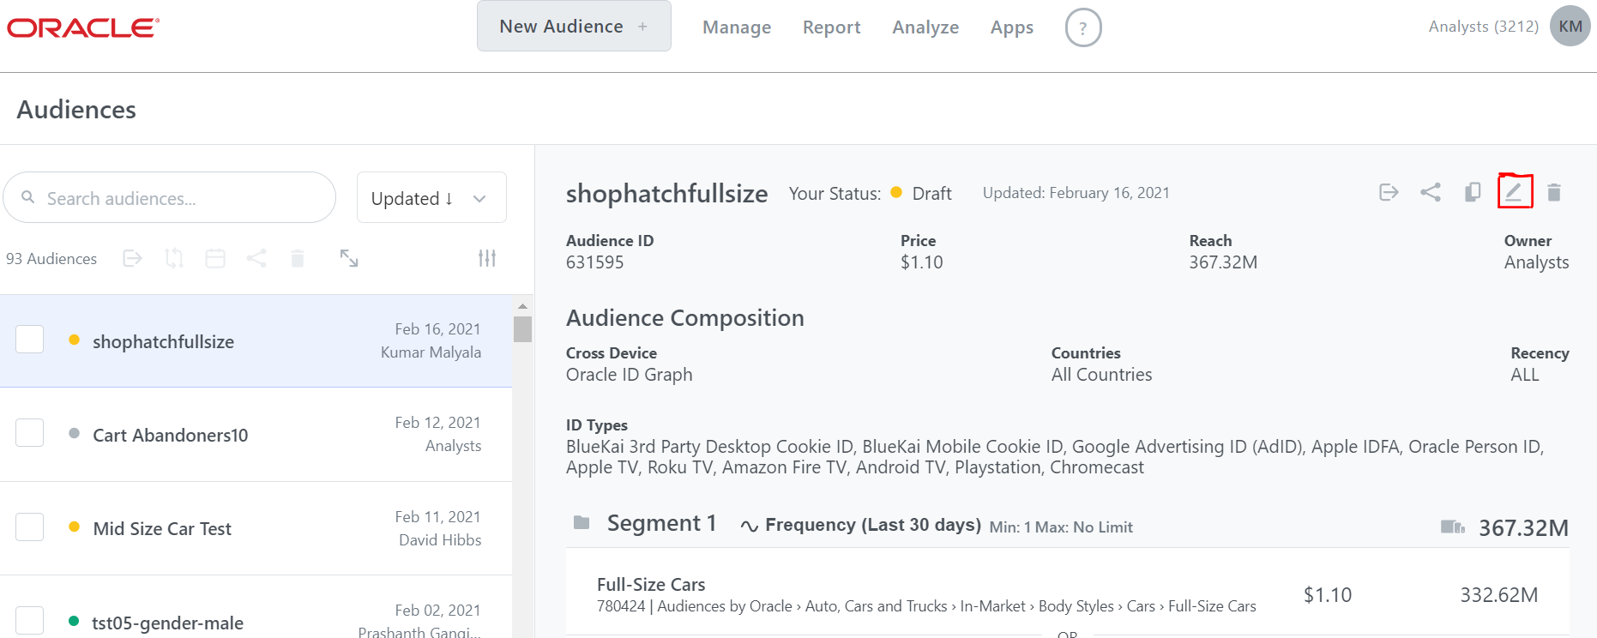Collapse the Segment 1 folder
1597x638 pixels.
click(582, 523)
